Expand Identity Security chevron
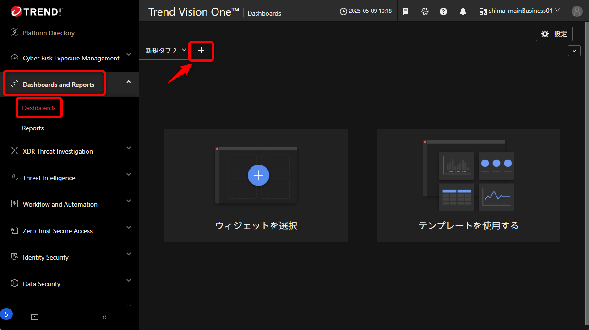The height and width of the screenshot is (330, 589). pos(129,254)
